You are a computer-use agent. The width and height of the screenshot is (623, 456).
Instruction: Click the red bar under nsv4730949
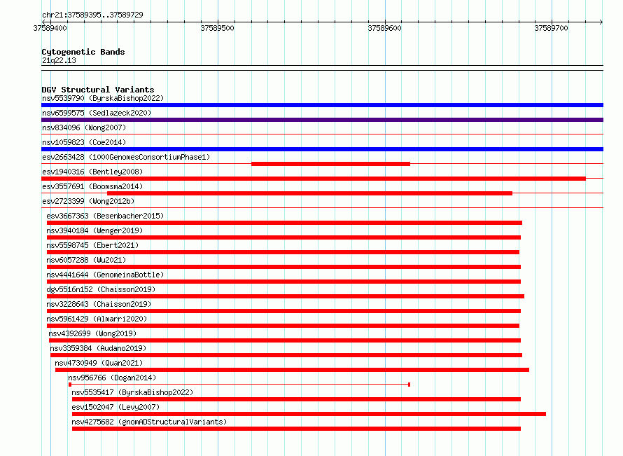coord(292,370)
